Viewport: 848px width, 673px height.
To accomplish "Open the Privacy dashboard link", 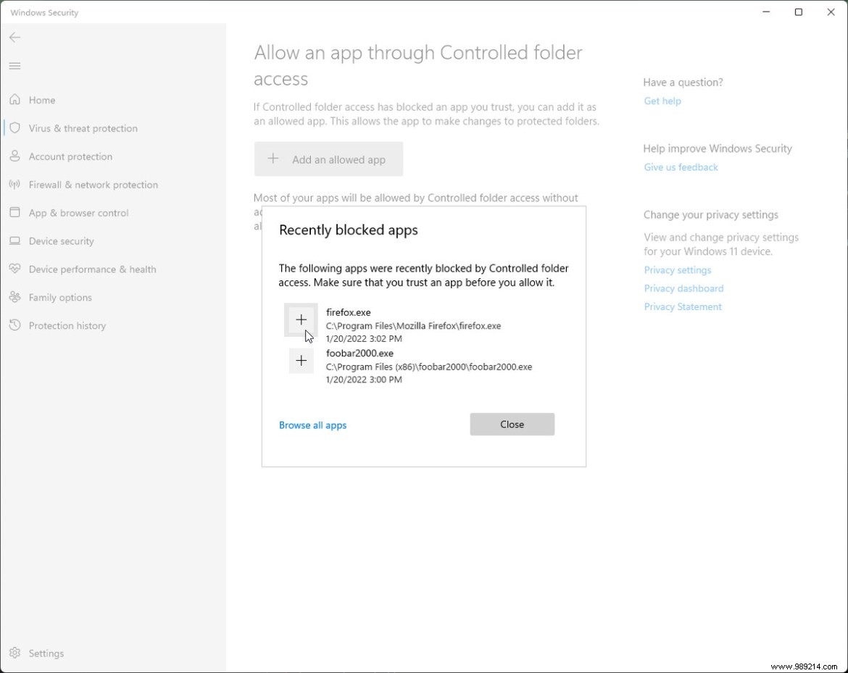I will coord(683,288).
